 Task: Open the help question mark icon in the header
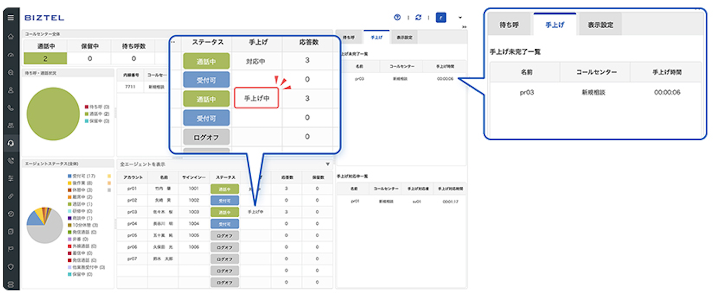(x=397, y=17)
